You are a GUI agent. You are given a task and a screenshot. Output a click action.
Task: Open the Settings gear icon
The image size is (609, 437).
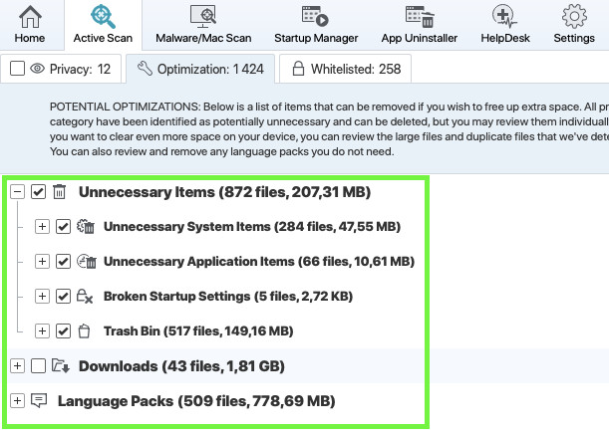(574, 16)
